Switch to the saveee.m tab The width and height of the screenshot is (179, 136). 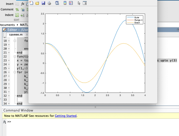tap(16, 35)
